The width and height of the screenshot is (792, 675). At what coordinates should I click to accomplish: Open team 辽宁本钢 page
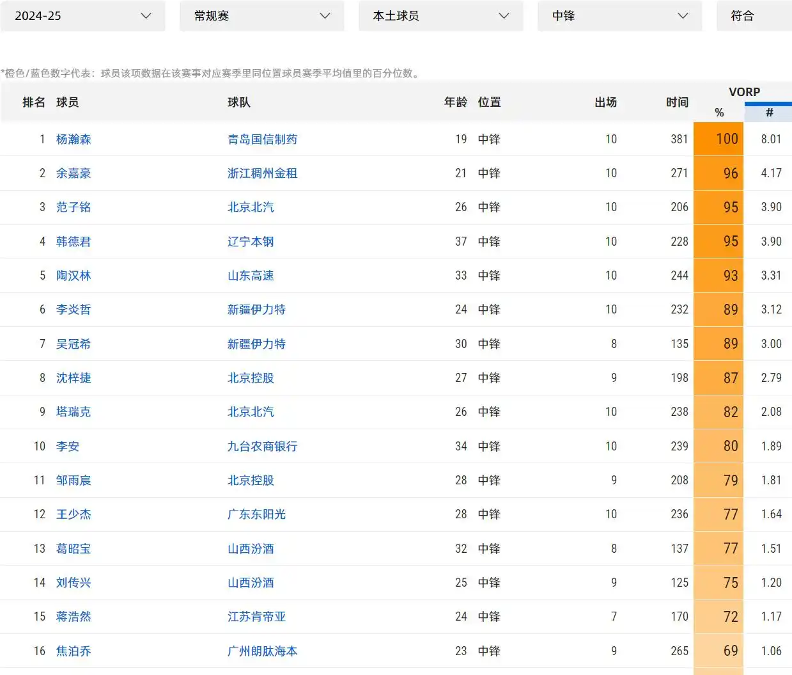click(251, 242)
